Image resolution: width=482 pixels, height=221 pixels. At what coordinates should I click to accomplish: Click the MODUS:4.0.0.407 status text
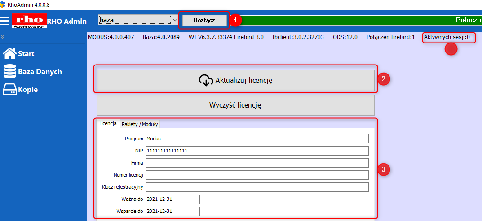coord(111,38)
